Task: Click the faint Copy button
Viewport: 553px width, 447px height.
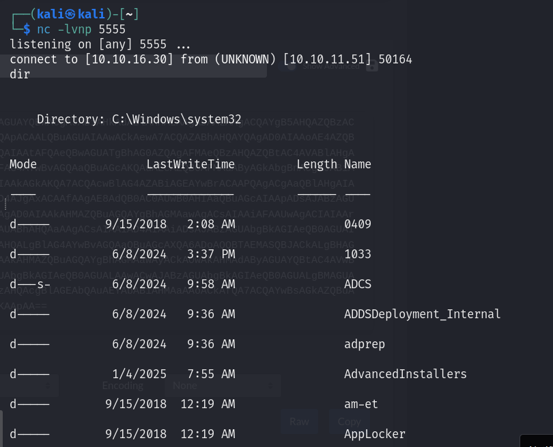Action: click(349, 422)
